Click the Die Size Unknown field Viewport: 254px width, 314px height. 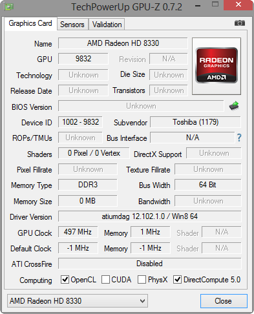point(169,75)
